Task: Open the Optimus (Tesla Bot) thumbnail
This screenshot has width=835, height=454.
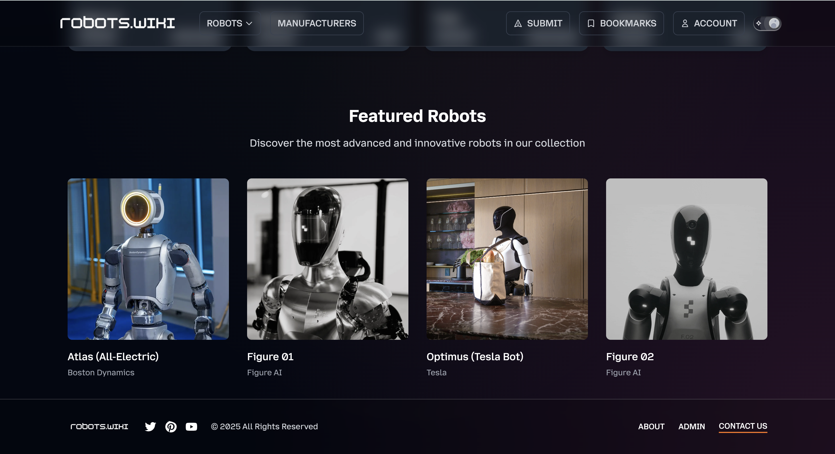Action: [x=507, y=259]
